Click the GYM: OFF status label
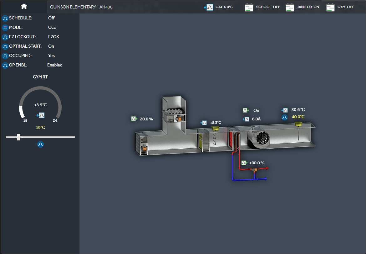 [345, 7]
